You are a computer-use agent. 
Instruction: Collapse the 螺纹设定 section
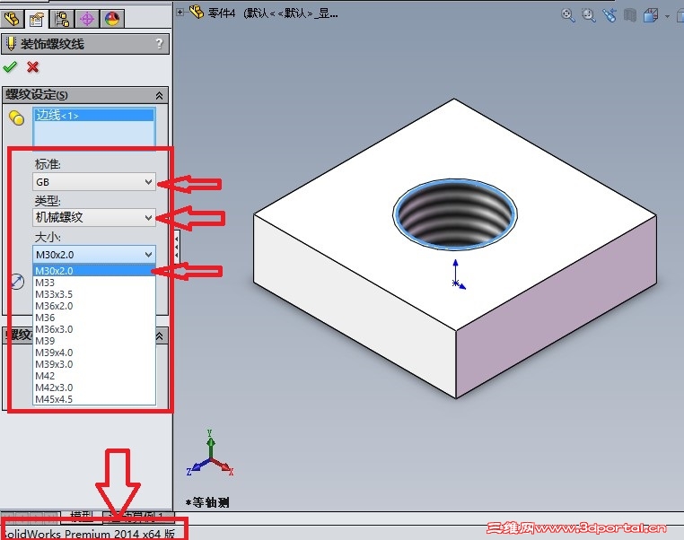tap(159, 95)
